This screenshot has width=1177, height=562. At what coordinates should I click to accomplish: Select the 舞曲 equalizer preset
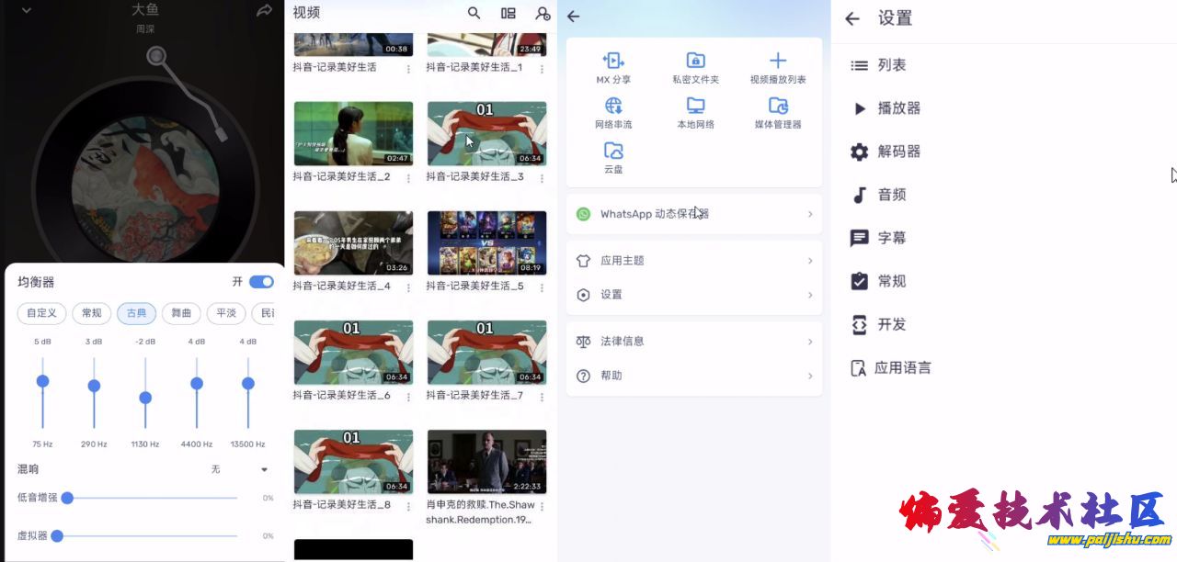(x=181, y=313)
